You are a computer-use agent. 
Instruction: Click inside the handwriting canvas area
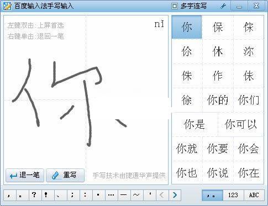pyautogui.click(x=86, y=100)
